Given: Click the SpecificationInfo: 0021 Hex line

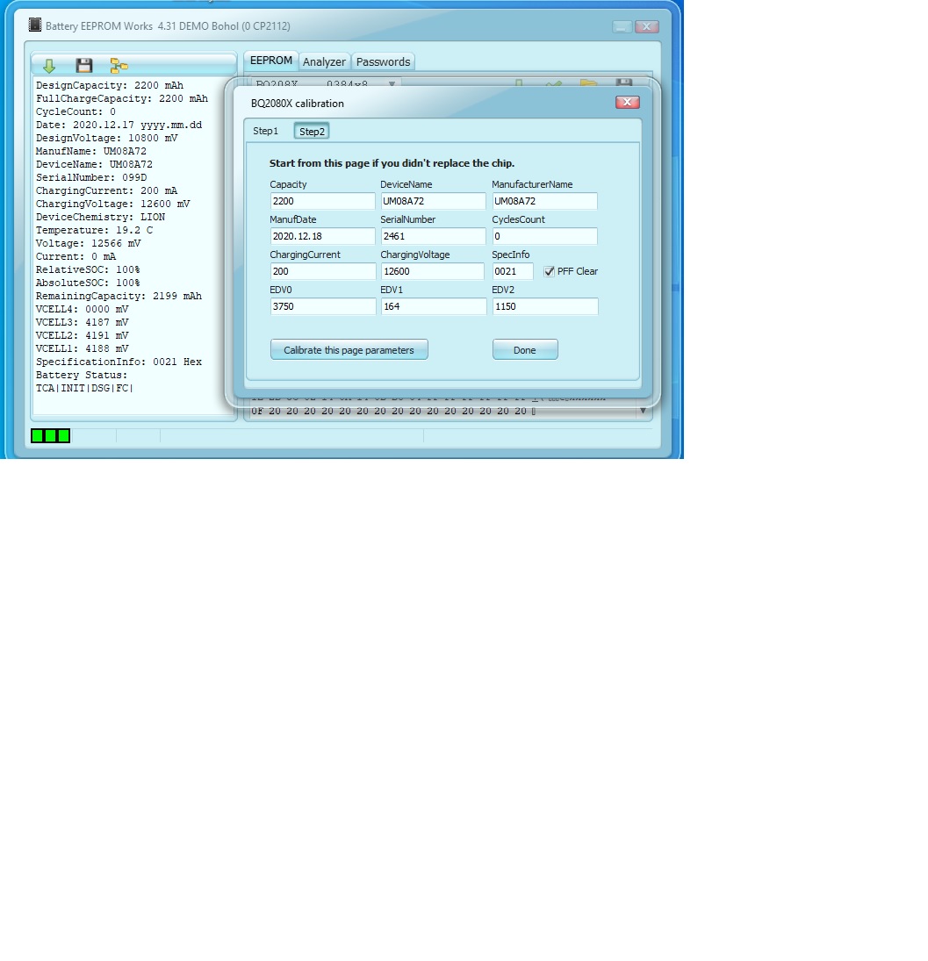Looking at the screenshot, I should [x=119, y=362].
